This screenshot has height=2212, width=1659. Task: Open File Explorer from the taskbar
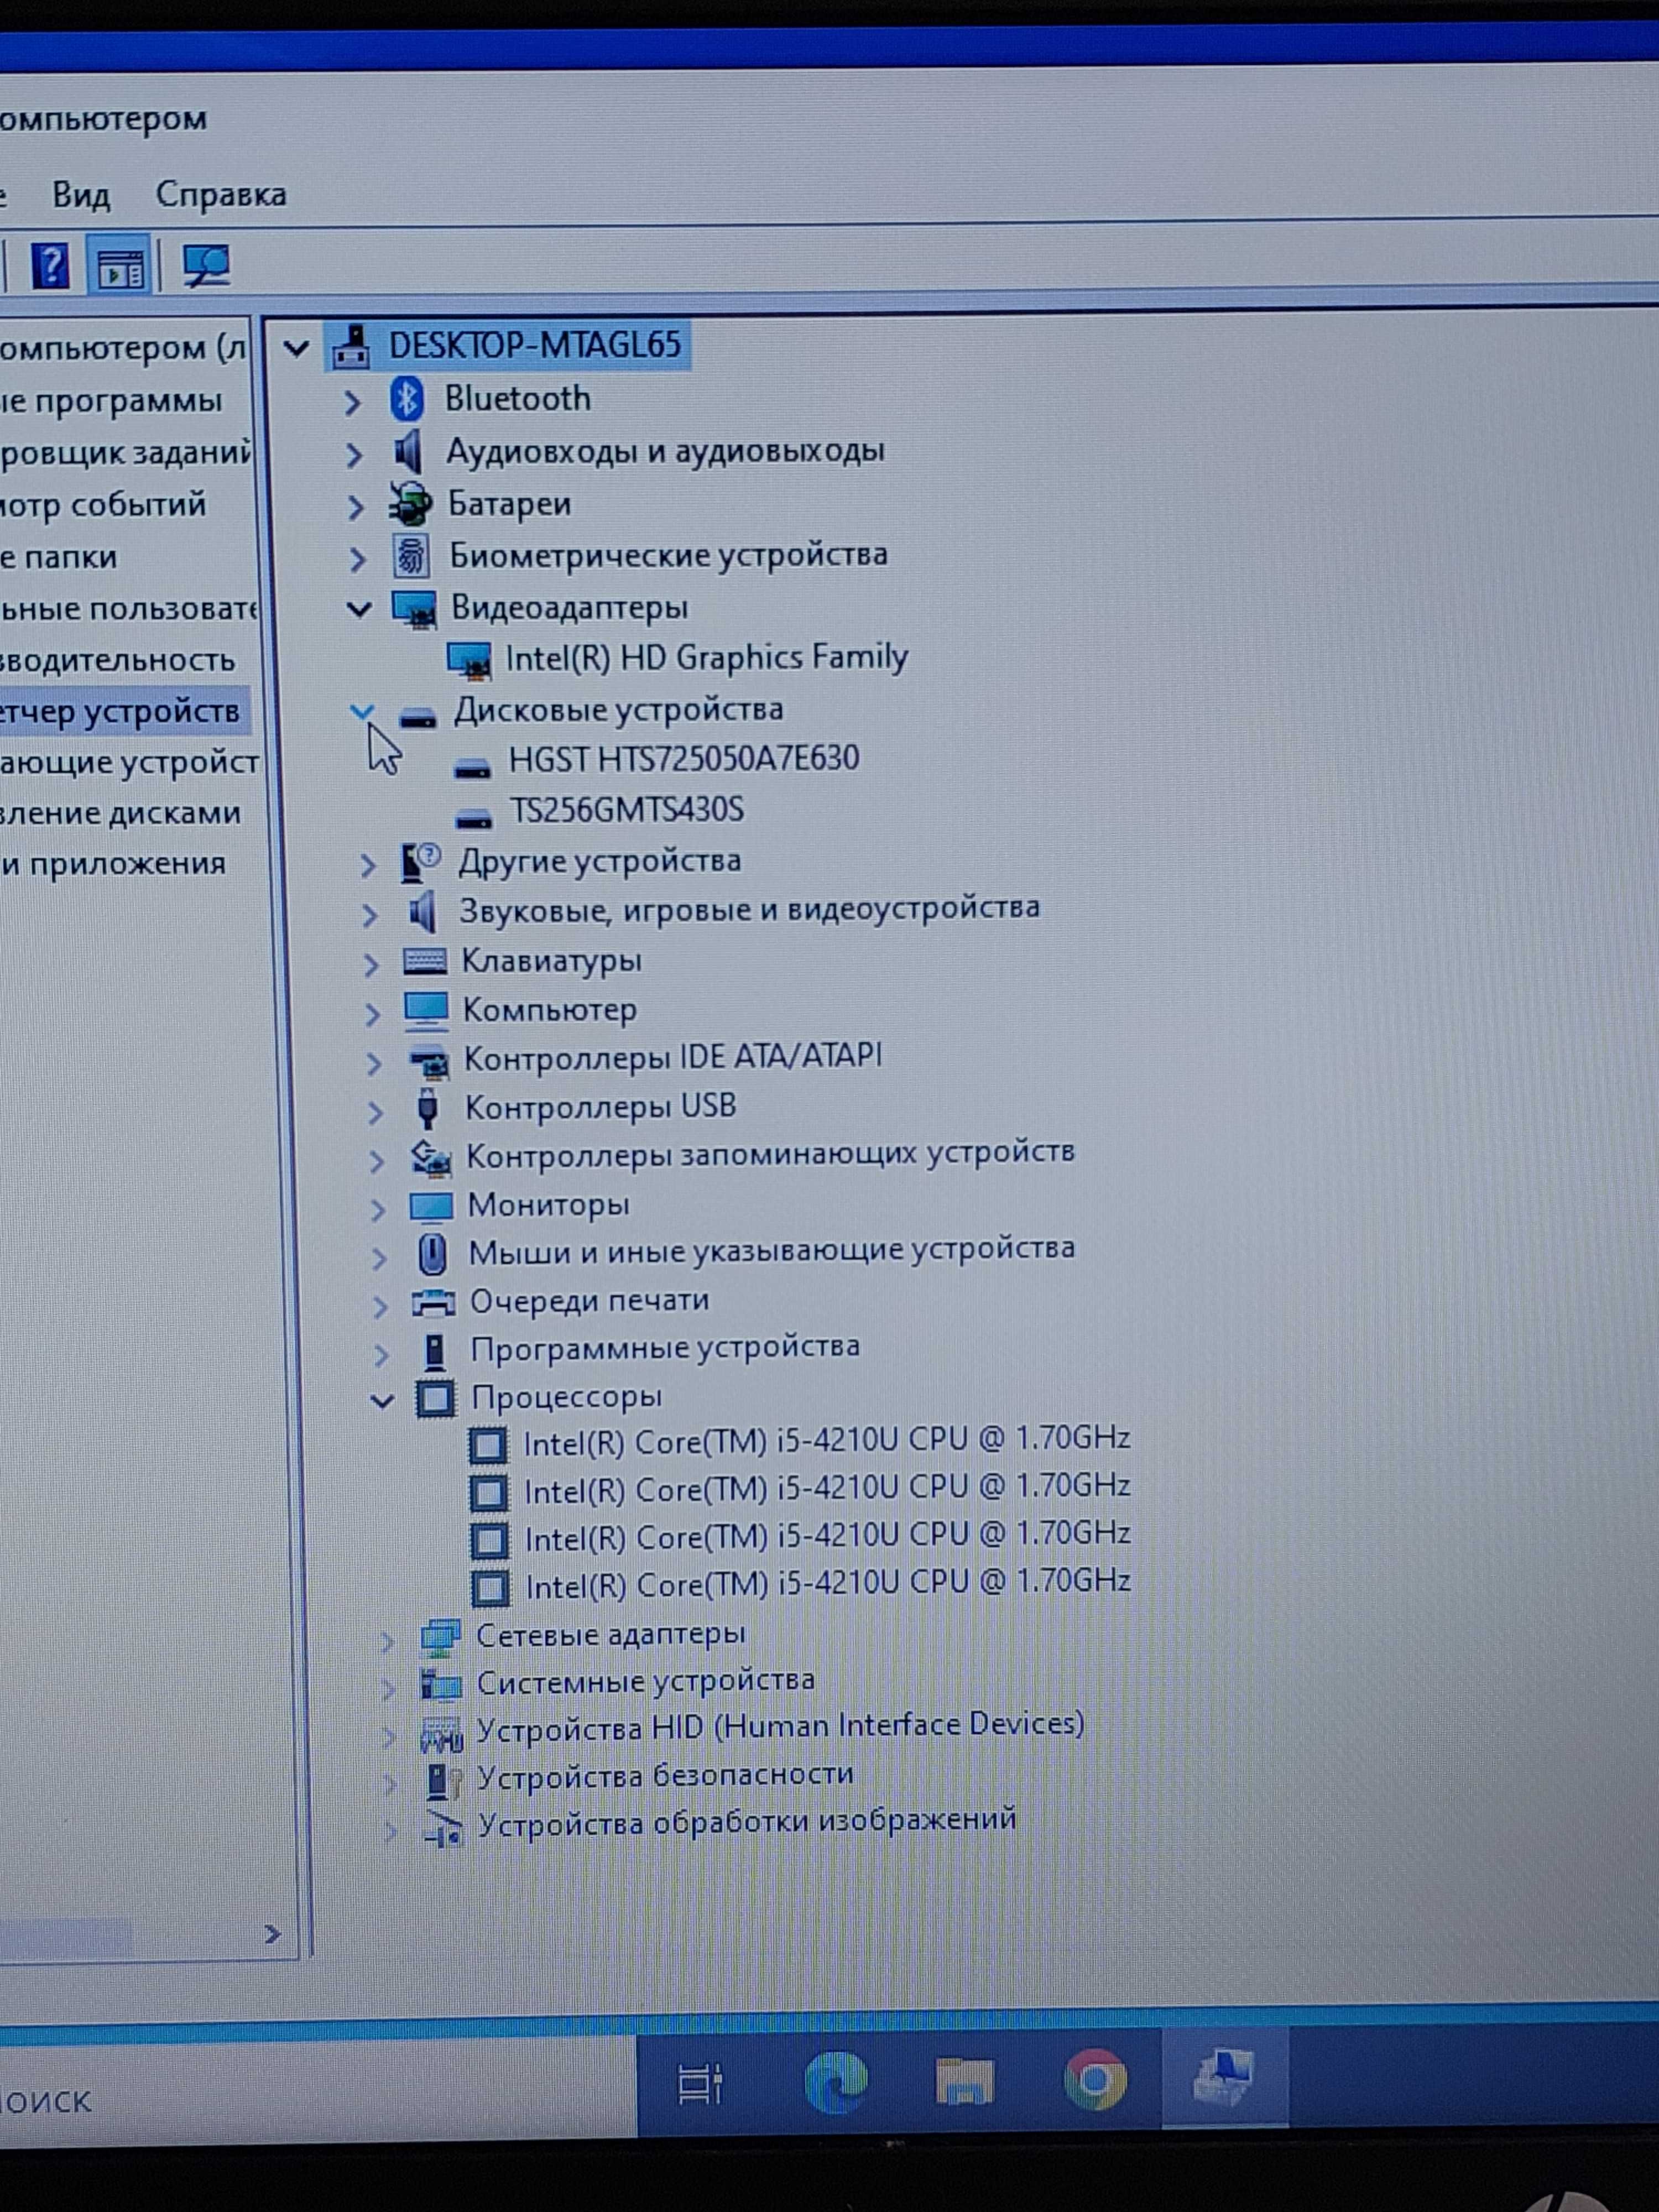coord(964,2082)
